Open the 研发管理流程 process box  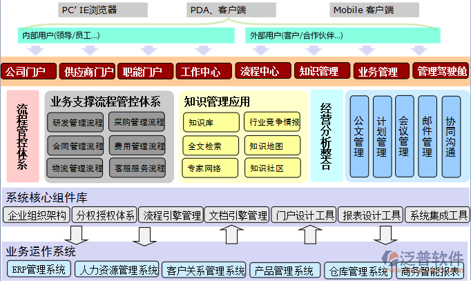click(77, 123)
